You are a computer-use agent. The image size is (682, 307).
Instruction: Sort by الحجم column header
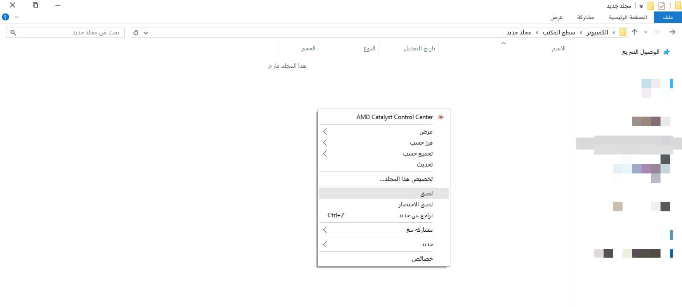[x=308, y=48]
